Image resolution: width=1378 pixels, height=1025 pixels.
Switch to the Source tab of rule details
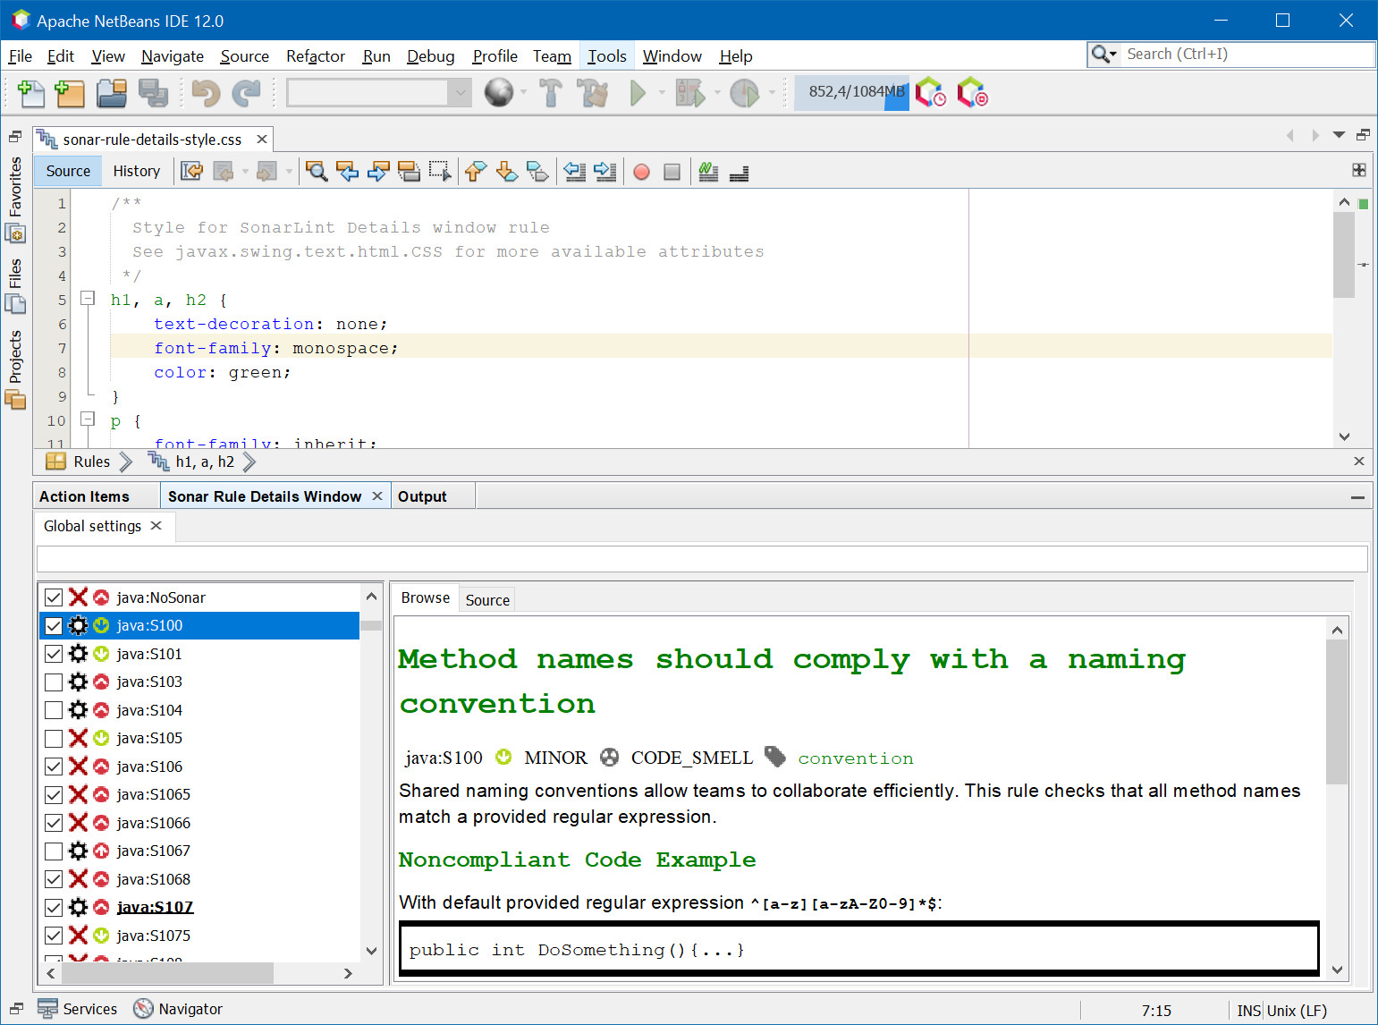tap(486, 598)
